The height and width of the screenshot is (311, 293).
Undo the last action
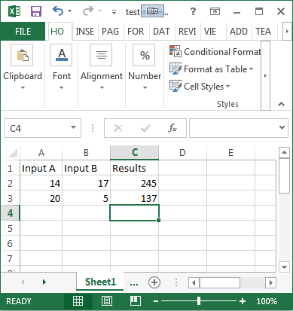[x=58, y=11]
